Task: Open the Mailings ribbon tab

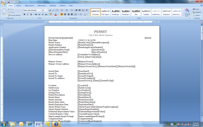Action: pos(53,5)
